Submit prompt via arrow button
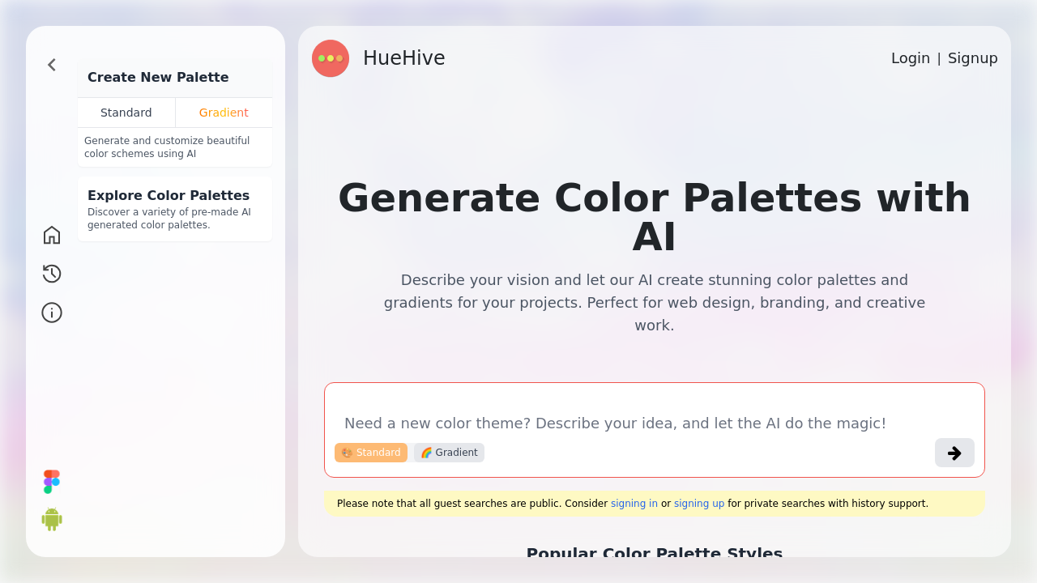The image size is (1037, 583). pos(954,453)
